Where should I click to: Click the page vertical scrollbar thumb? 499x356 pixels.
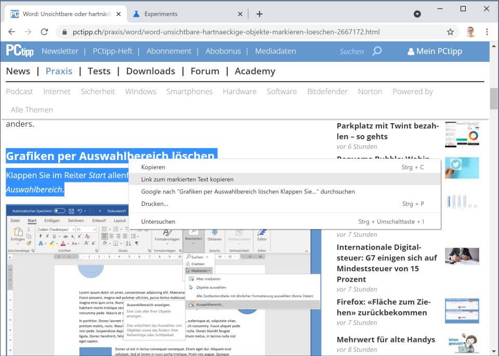(494, 99)
